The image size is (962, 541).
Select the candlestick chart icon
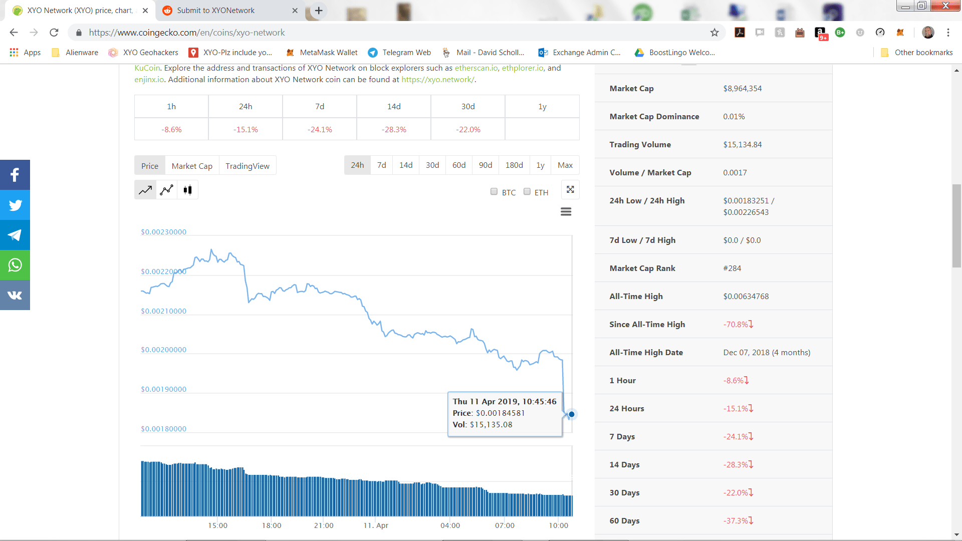coord(187,189)
